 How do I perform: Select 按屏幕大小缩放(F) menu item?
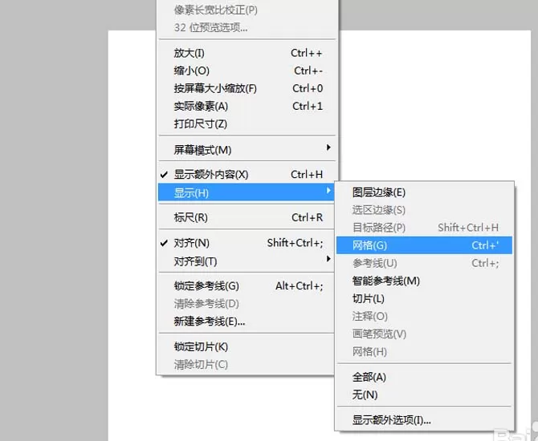coord(247,89)
